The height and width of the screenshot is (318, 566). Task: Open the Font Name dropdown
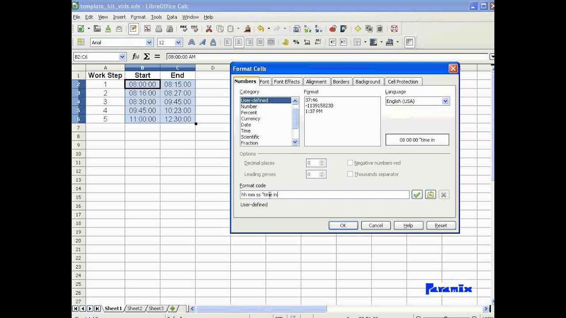[x=149, y=42]
